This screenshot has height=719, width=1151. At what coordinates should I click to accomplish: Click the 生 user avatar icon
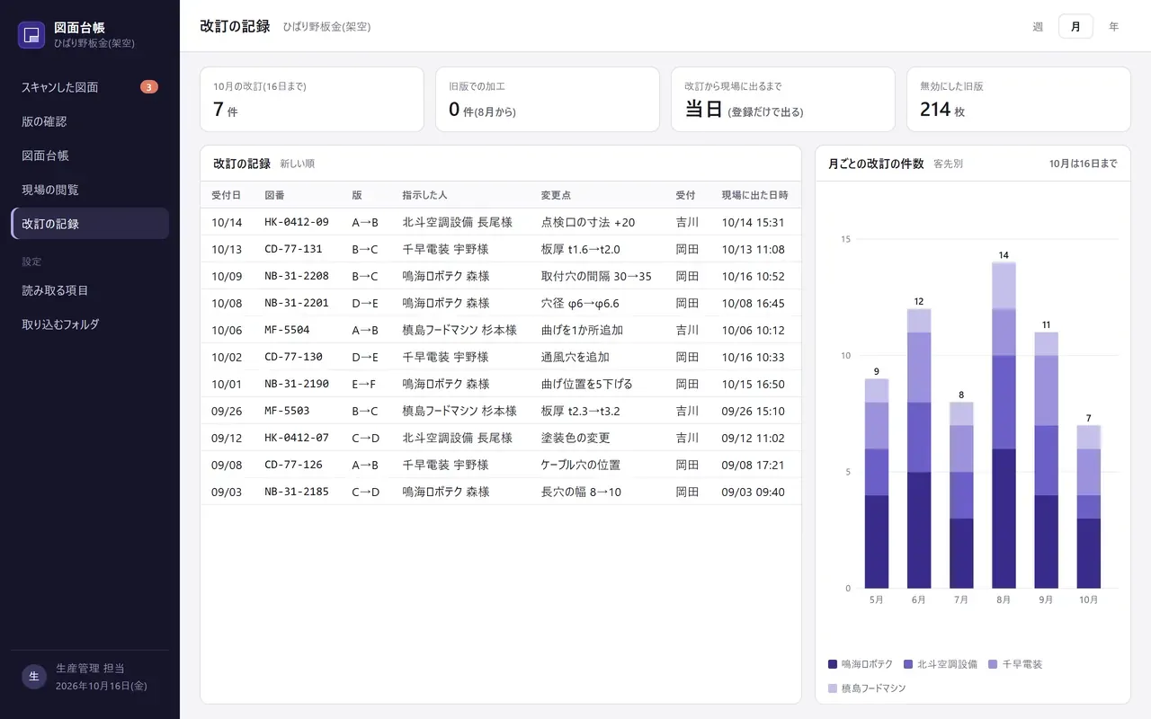(x=33, y=677)
